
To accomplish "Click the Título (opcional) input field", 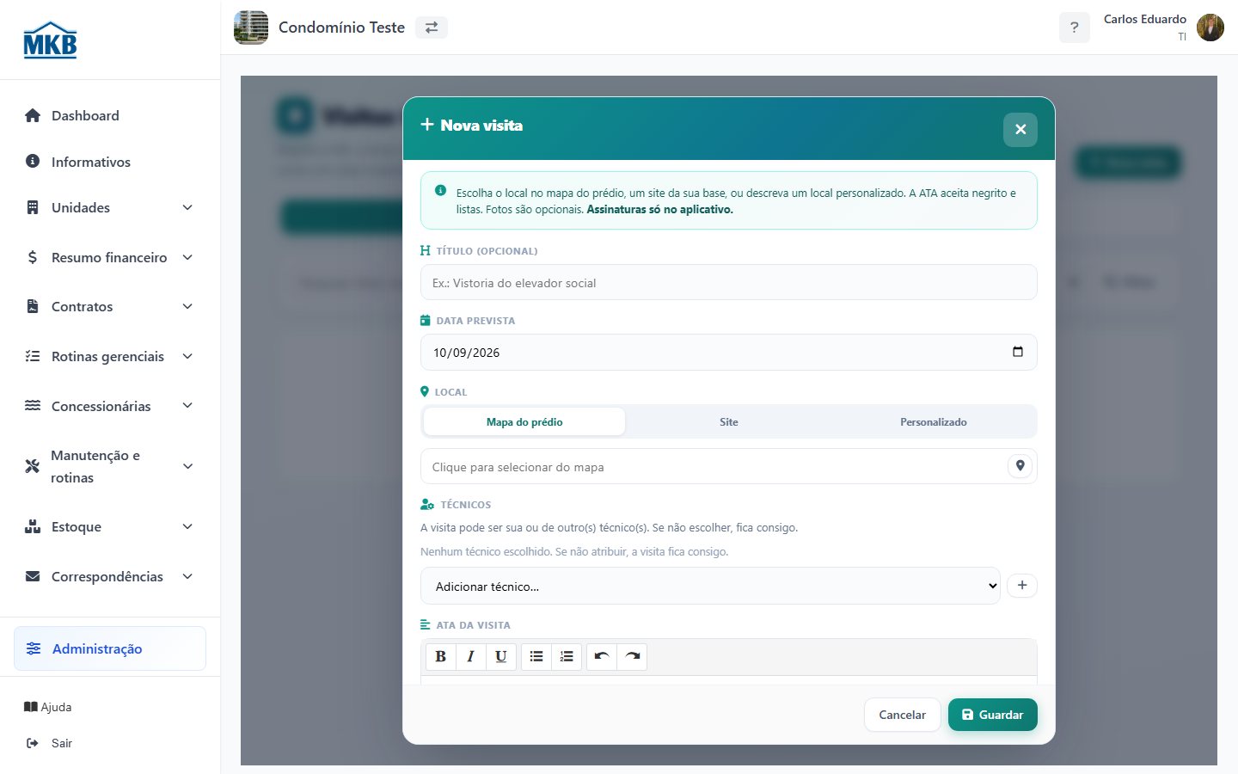I will coord(728,282).
